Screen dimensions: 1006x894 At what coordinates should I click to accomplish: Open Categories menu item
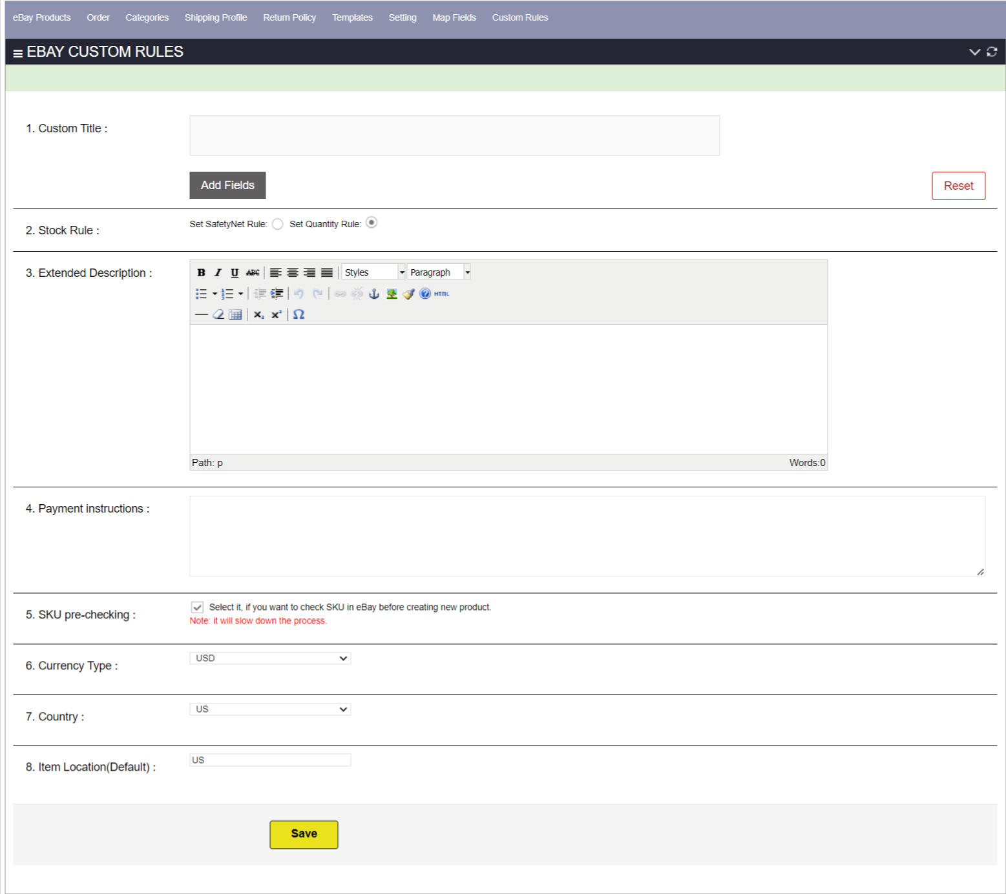147,17
